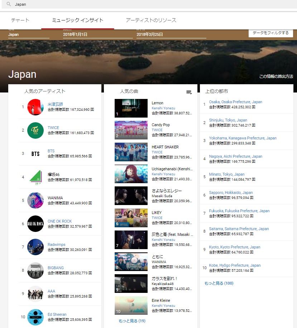Image resolution: width=297 pixels, height=328 pixels.
Task: Open Kobe, Hyōgo Prefecture link
Action: (x=235, y=265)
